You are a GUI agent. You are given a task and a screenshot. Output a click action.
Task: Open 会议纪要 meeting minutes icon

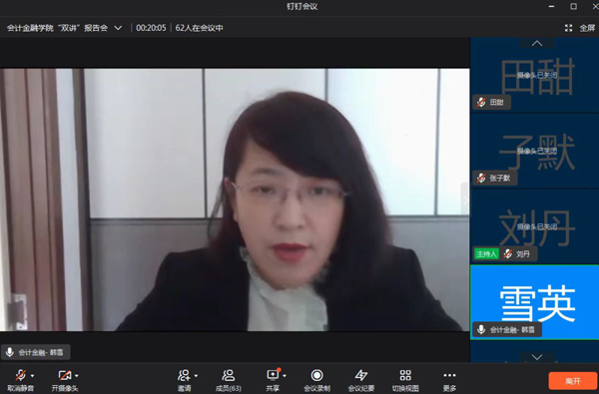361,381
